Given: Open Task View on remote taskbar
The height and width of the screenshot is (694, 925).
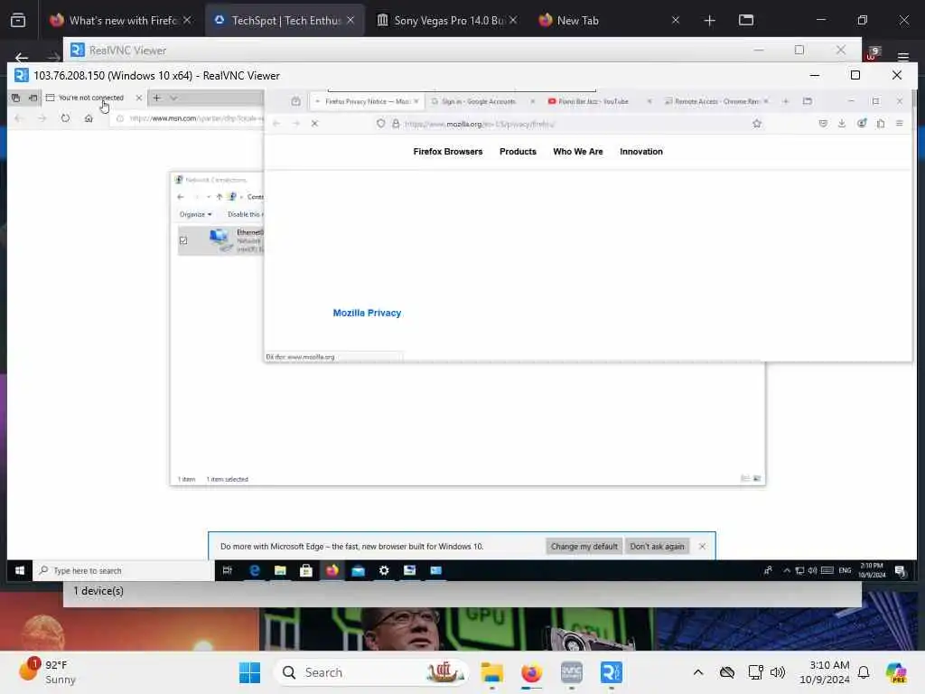Looking at the screenshot, I should click(x=227, y=571).
